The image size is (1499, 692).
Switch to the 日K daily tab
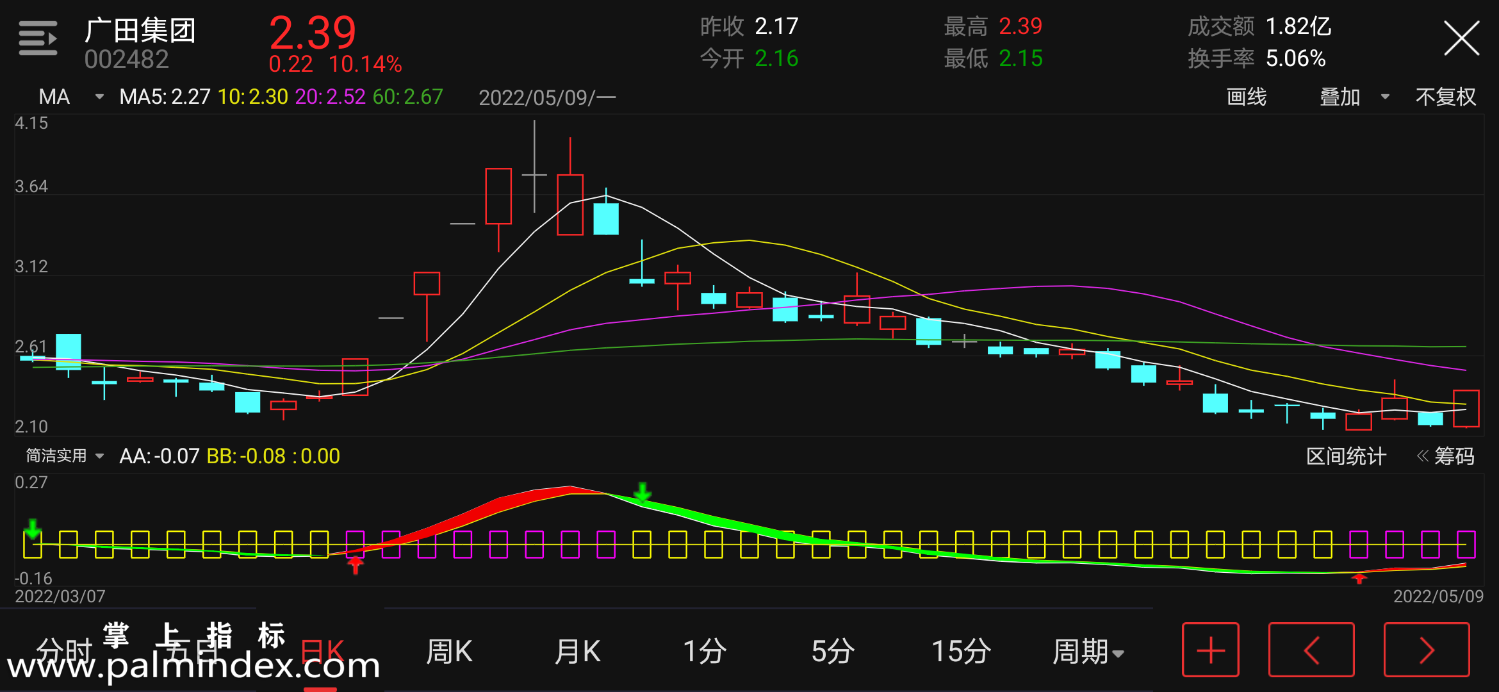(x=322, y=651)
